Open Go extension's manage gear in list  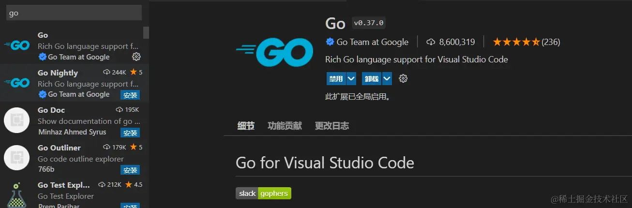click(136, 57)
